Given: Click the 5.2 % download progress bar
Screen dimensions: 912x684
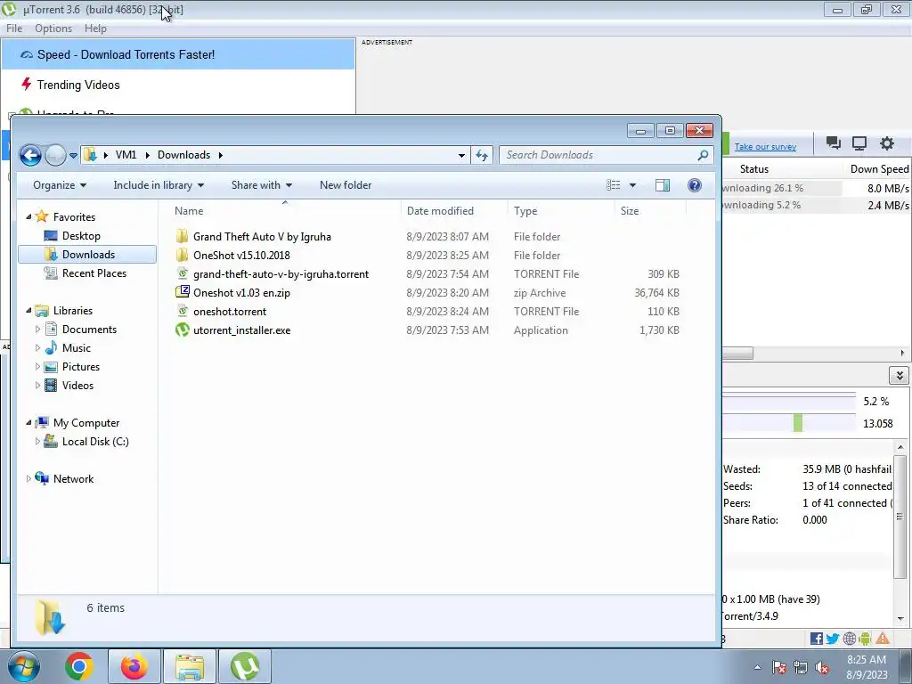Looking at the screenshot, I should click(x=788, y=402).
